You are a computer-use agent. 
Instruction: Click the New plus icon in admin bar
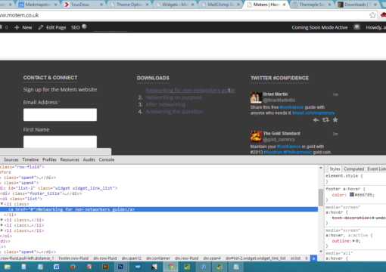click(17, 27)
